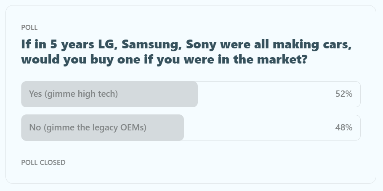383x191 pixels.
Task: Click the blank card area right of "POLL CLOSED"
Action: 210,162
